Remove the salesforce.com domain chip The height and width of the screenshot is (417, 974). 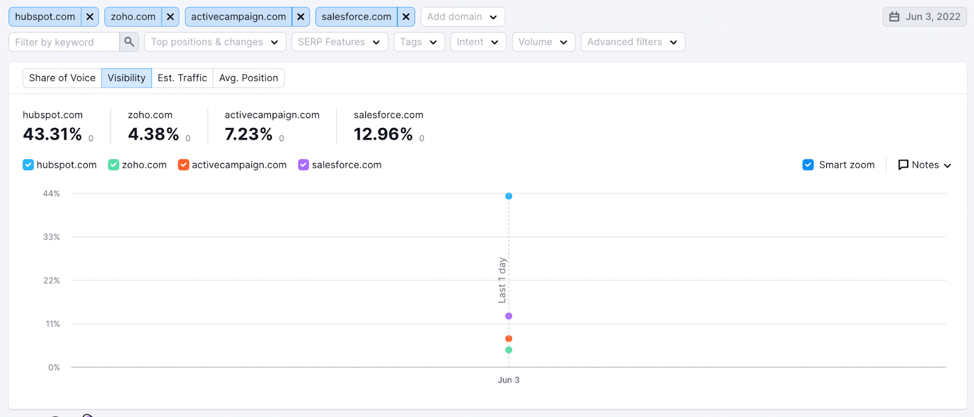click(x=406, y=17)
